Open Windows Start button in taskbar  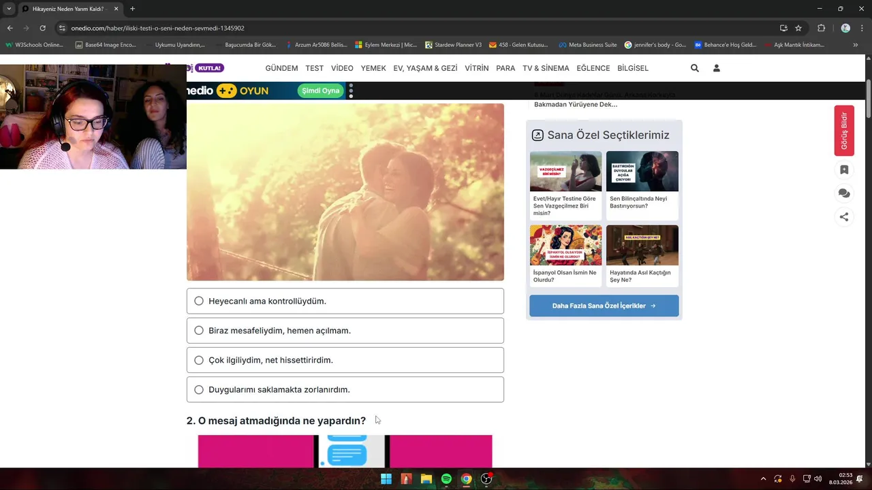click(x=386, y=479)
